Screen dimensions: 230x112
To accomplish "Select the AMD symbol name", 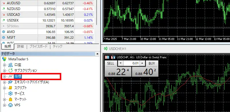I will pos(11,32).
